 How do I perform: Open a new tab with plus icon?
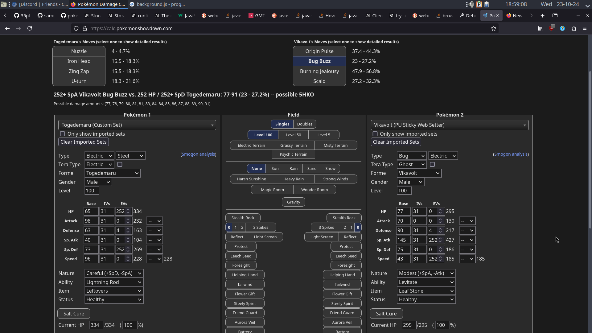tap(543, 15)
